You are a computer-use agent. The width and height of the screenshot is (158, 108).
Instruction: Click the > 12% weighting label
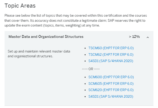pos(134,37)
